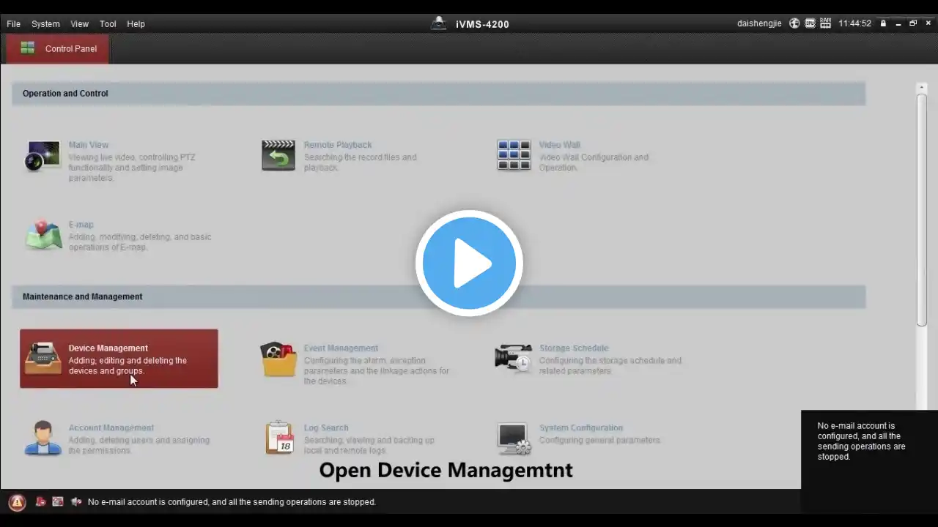Restore down the iVMS-4200 window
The image size is (938, 527).
tap(913, 23)
